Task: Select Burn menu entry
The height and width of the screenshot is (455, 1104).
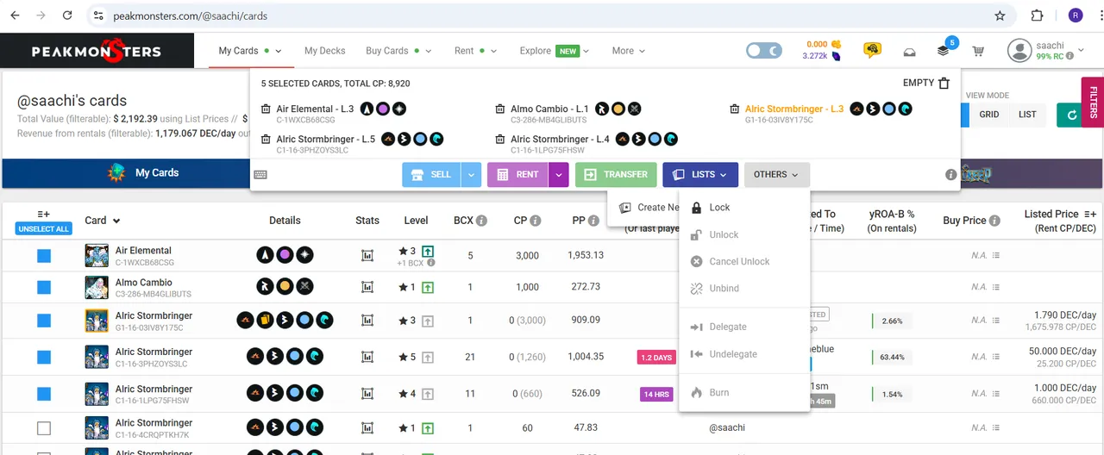Action: [744, 392]
